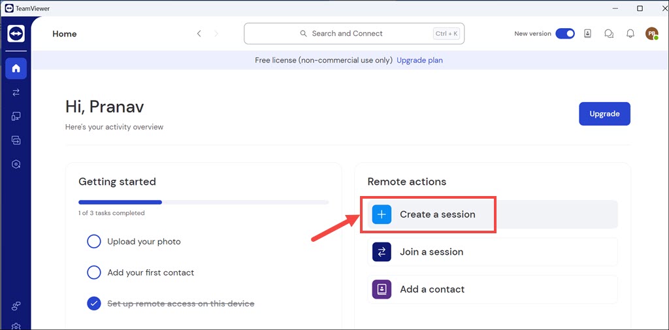Open the Home icon in the sidebar
The width and height of the screenshot is (669, 330).
[x=16, y=68]
